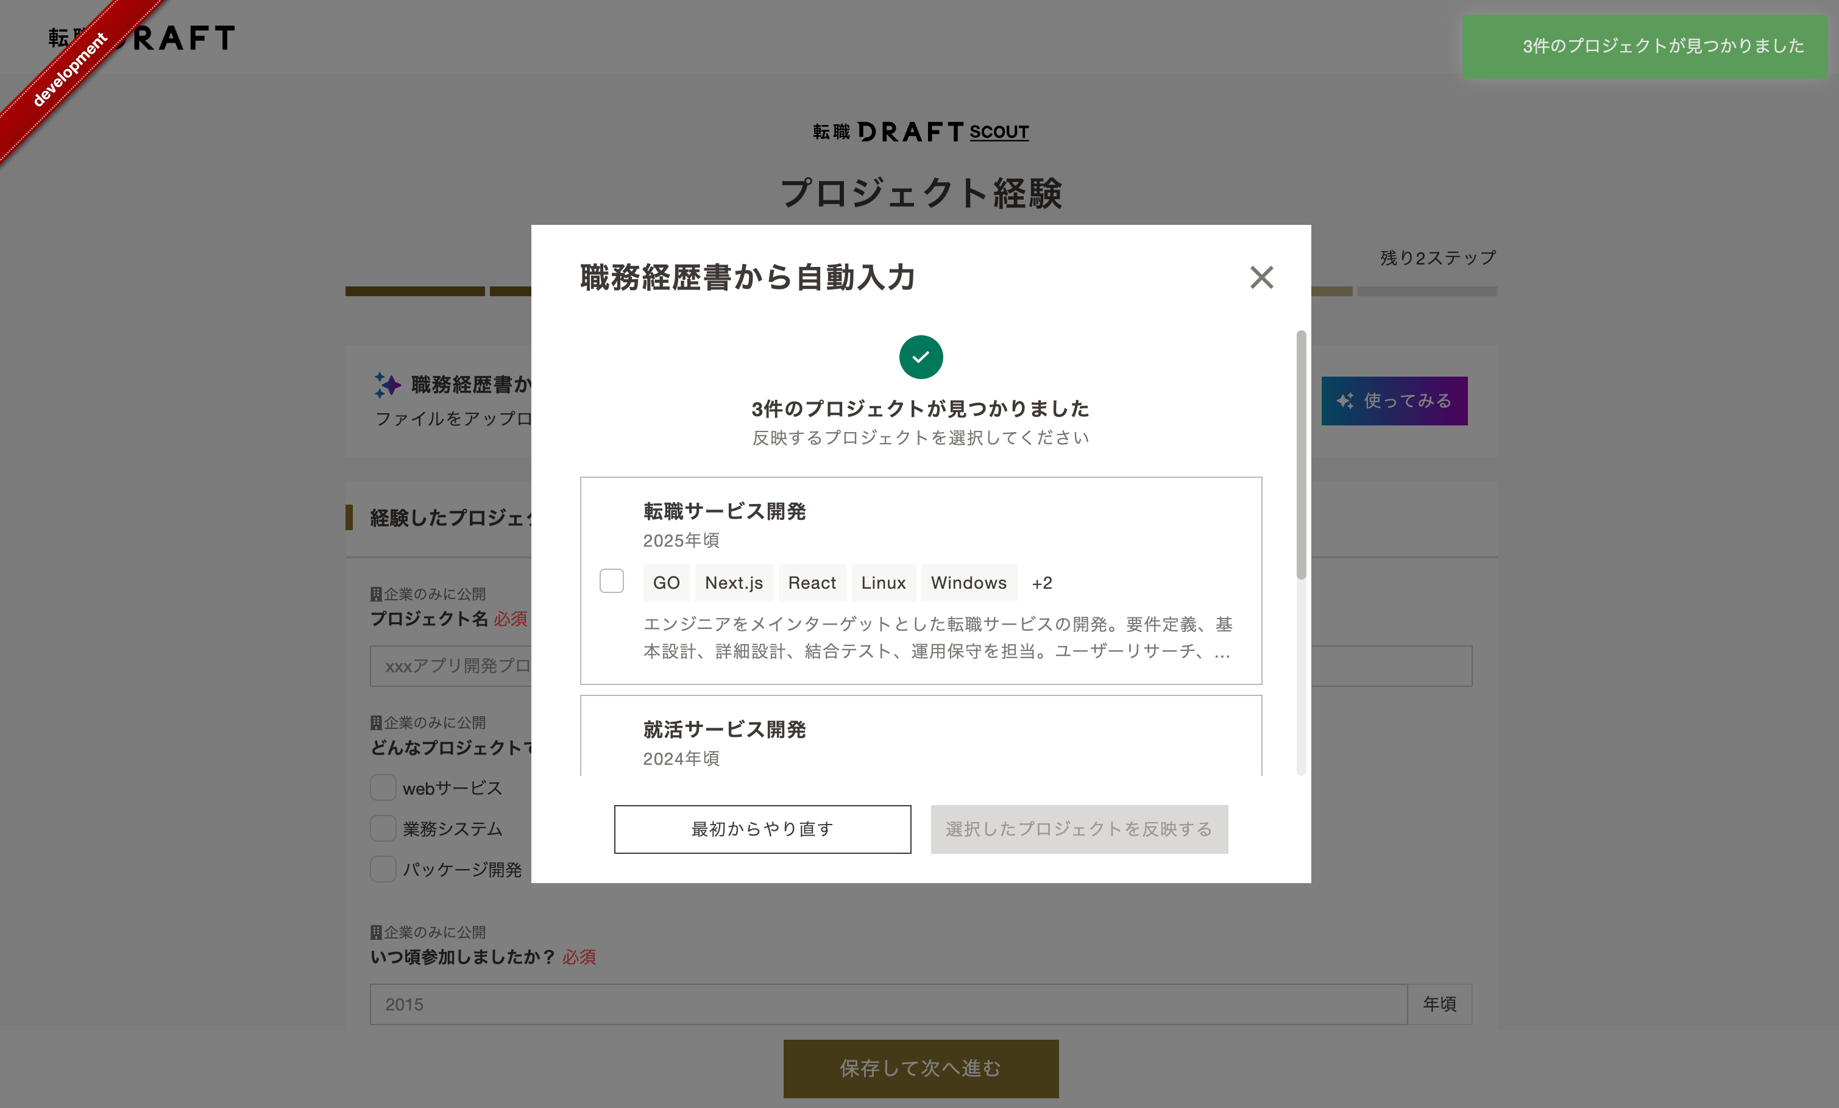1839x1108 pixels.
Task: Click the modal's vertical scrollbar
Action: tap(1301, 455)
